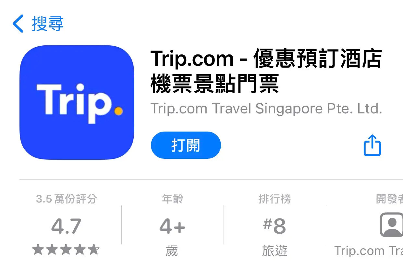Tap the 年齡 heading
Viewport: 403px width, 267px height.
click(172, 199)
